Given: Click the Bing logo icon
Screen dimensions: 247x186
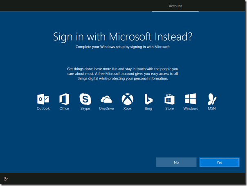Looking at the screenshot, I should (x=148, y=99).
